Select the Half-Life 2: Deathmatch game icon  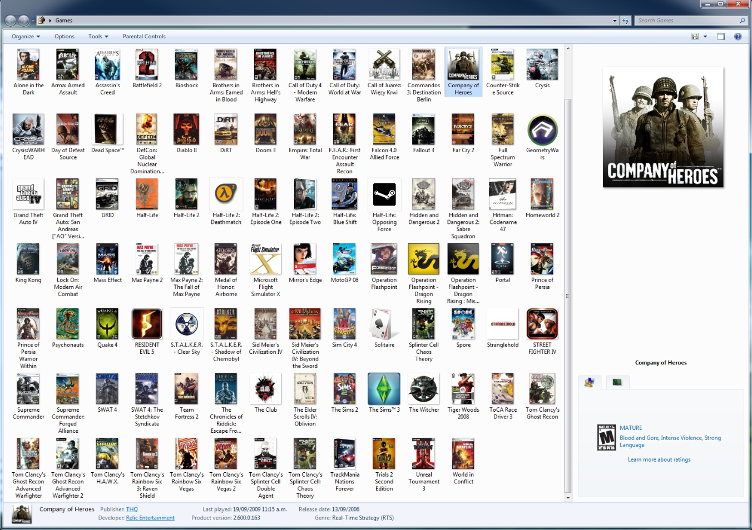click(226, 194)
